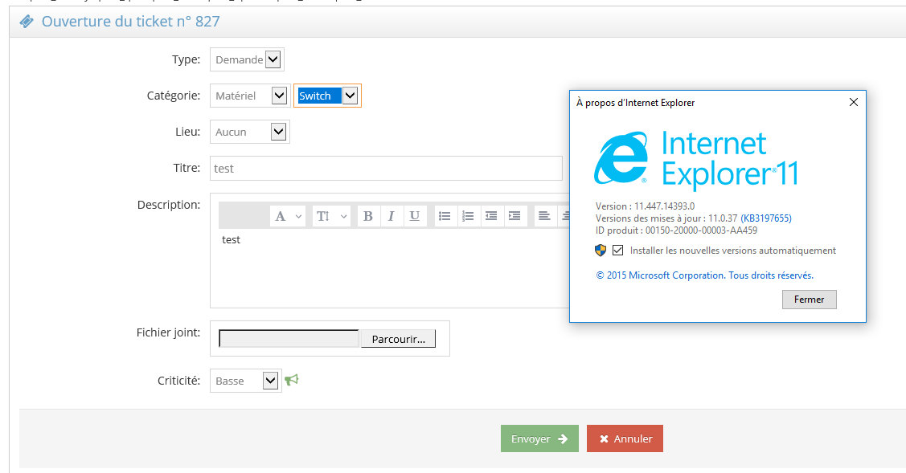Open the KB3197655 update link
The width and height of the screenshot is (906, 473).
click(x=766, y=218)
